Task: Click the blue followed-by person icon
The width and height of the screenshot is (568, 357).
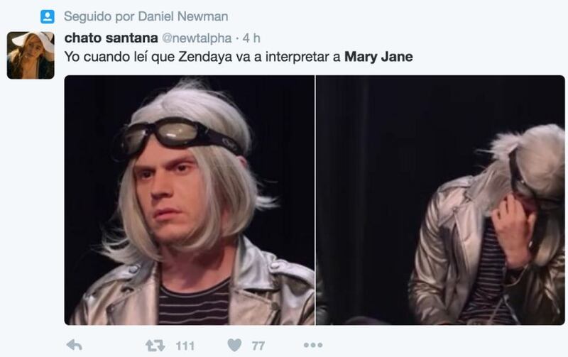Action: (x=48, y=16)
